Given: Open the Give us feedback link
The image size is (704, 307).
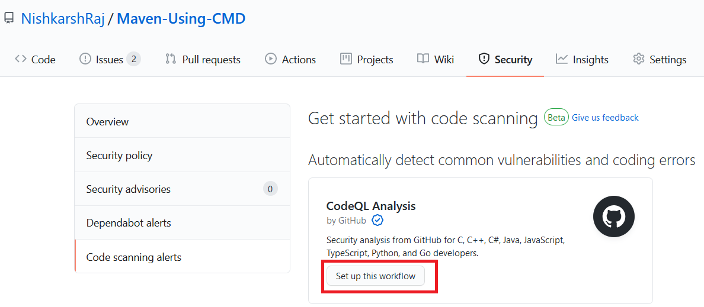Looking at the screenshot, I should (x=605, y=118).
